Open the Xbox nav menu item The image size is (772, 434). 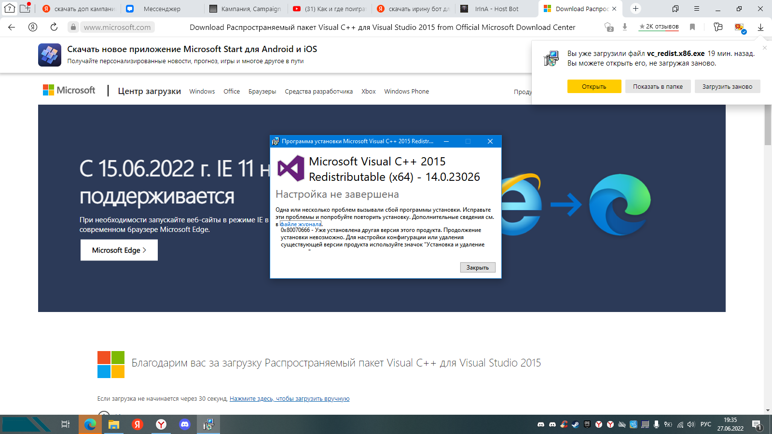[x=369, y=91]
